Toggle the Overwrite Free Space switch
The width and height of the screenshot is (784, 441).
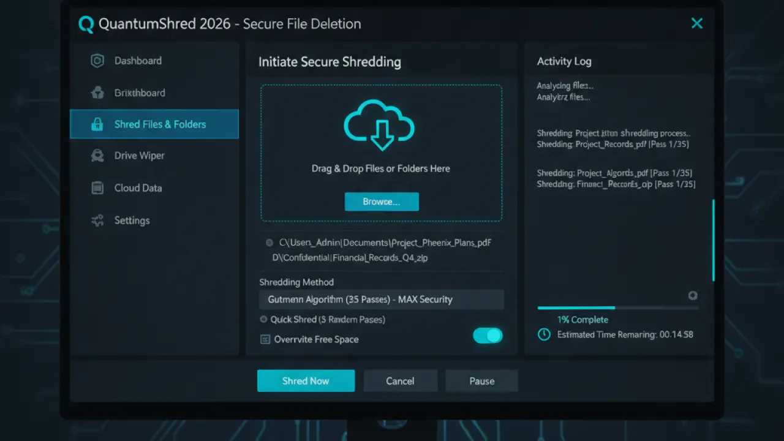tap(488, 336)
